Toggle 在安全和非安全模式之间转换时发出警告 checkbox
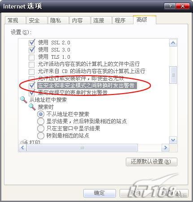Screen dimensions: 193x202 [x=31, y=86]
